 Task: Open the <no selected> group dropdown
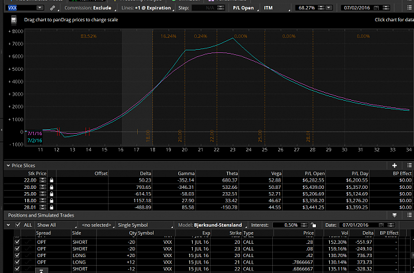pos(97,225)
